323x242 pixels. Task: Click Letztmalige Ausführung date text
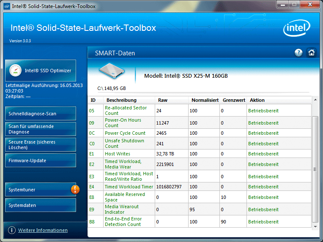(x=44, y=88)
